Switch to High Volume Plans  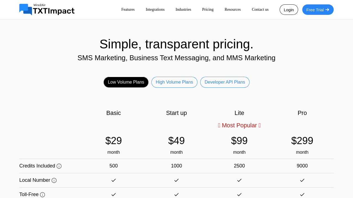click(x=174, y=82)
